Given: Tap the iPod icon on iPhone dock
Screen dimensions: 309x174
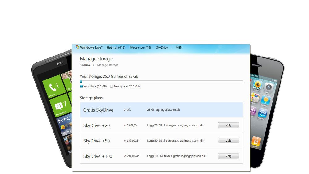Looking at the screenshot, I should point(256,141).
